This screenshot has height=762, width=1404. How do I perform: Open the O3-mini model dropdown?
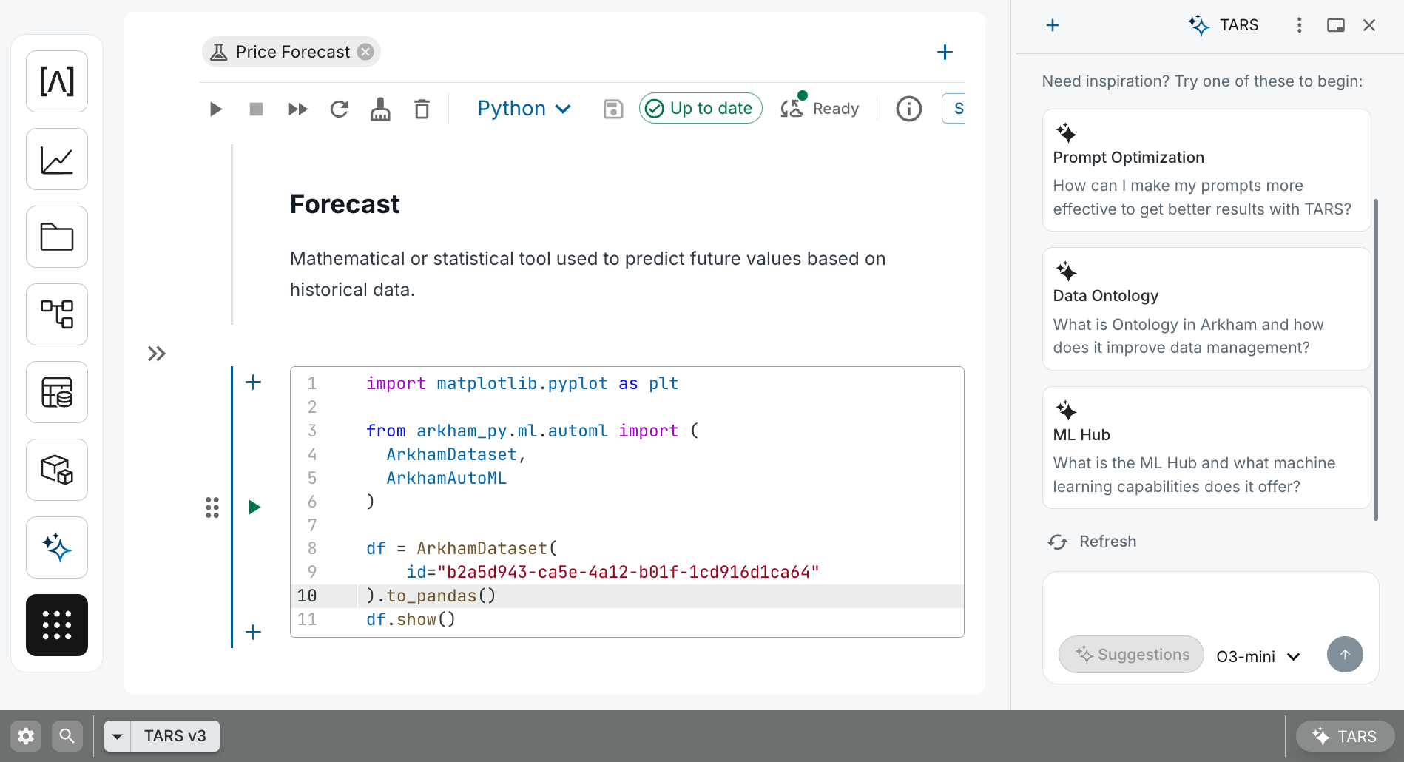point(1258,656)
